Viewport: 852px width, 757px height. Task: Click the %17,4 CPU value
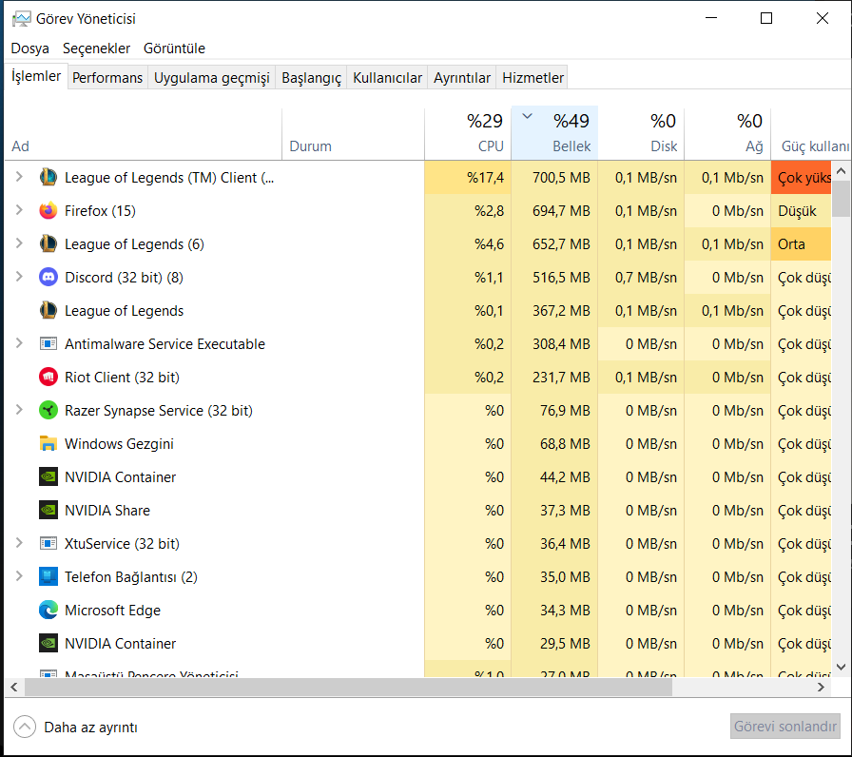click(x=485, y=178)
